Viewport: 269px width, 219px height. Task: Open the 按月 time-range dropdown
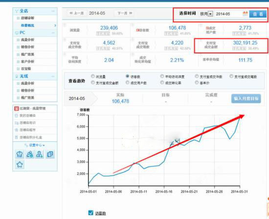(210, 14)
